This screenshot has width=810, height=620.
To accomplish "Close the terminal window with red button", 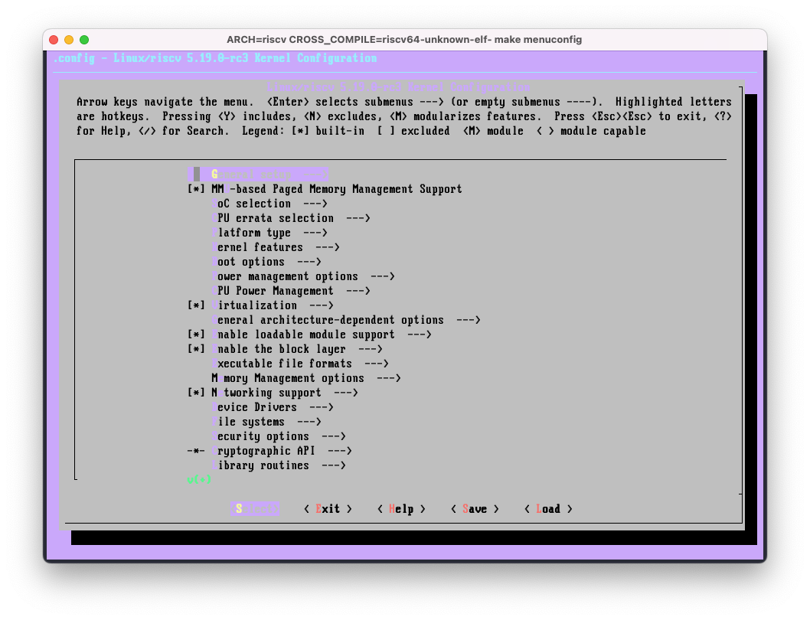I will tap(54, 40).
